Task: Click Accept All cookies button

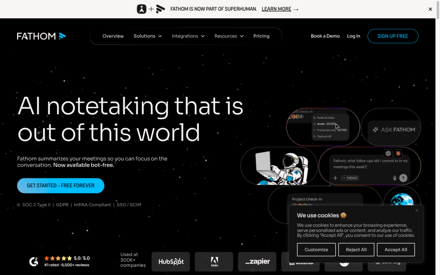Action: coord(396,250)
